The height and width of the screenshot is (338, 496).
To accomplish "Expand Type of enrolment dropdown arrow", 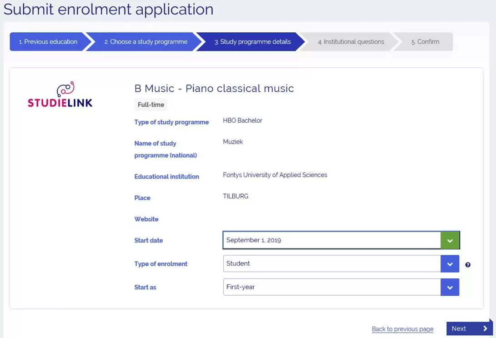I will pos(450,264).
